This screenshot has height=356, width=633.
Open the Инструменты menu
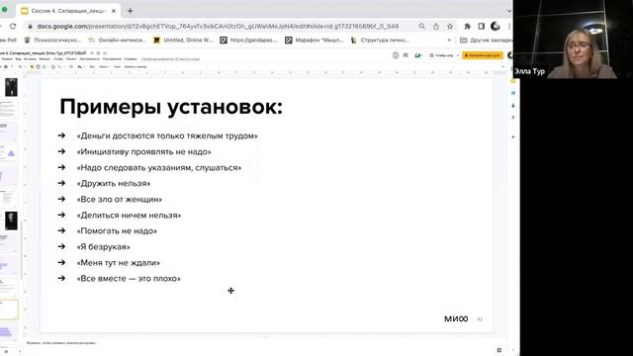tap(90, 59)
